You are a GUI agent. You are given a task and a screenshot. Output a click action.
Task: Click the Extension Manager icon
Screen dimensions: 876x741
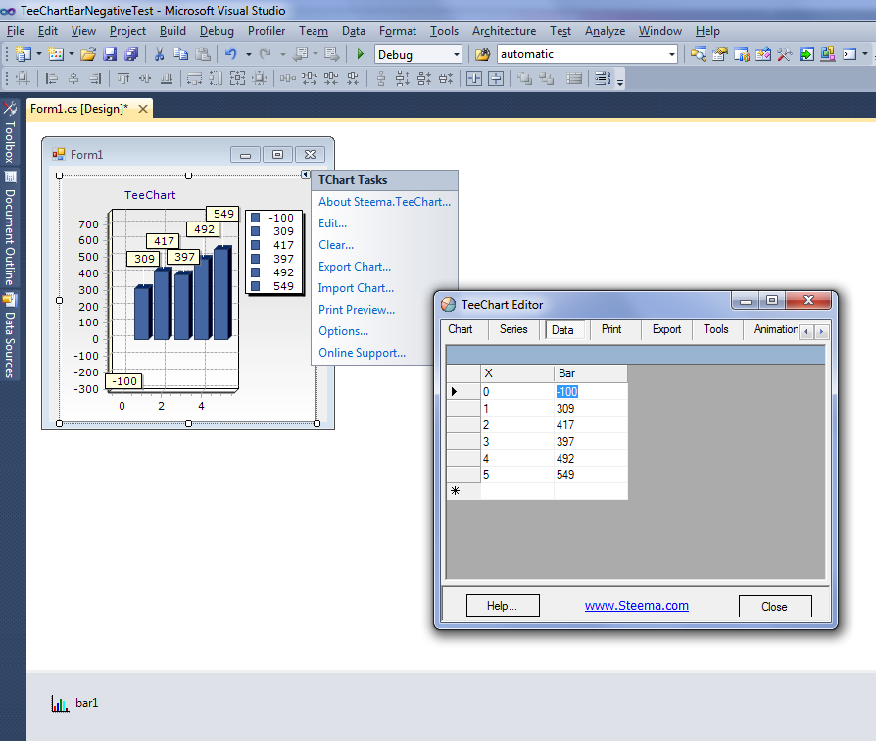tap(828, 54)
